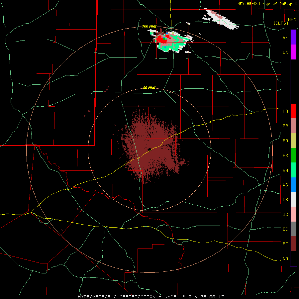Click the BD legend label
The height and width of the screenshot is (299, 299).
tap(285, 141)
